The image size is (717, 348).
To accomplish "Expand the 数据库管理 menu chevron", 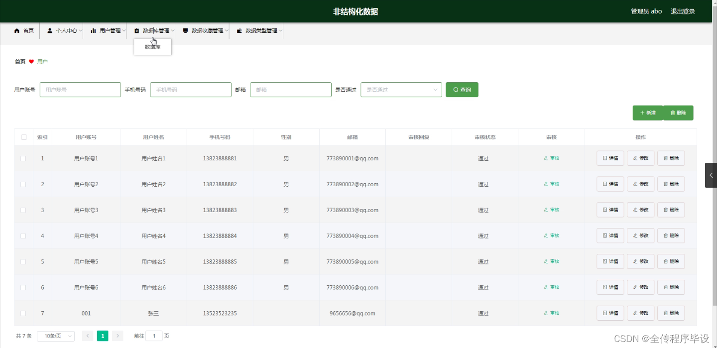I will 173,30.
